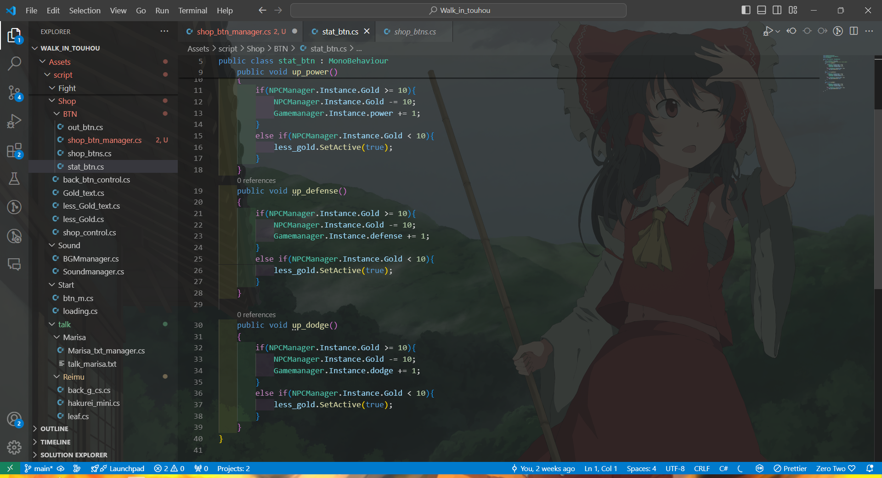This screenshot has height=478, width=882.
Task: Open Explorer Views and More Actions ellipsis
Action: (164, 31)
